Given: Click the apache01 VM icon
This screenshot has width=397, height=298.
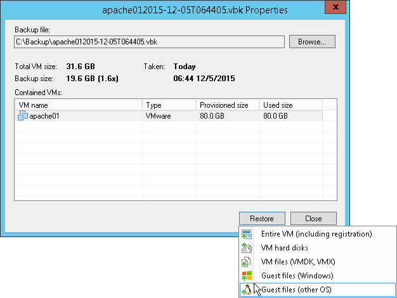Looking at the screenshot, I should click(x=23, y=115).
